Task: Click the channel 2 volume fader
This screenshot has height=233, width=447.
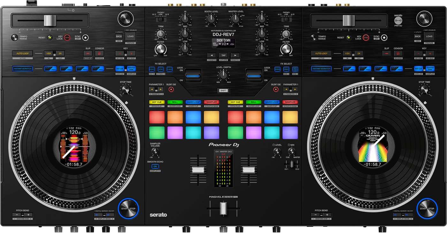Action: 249,170
